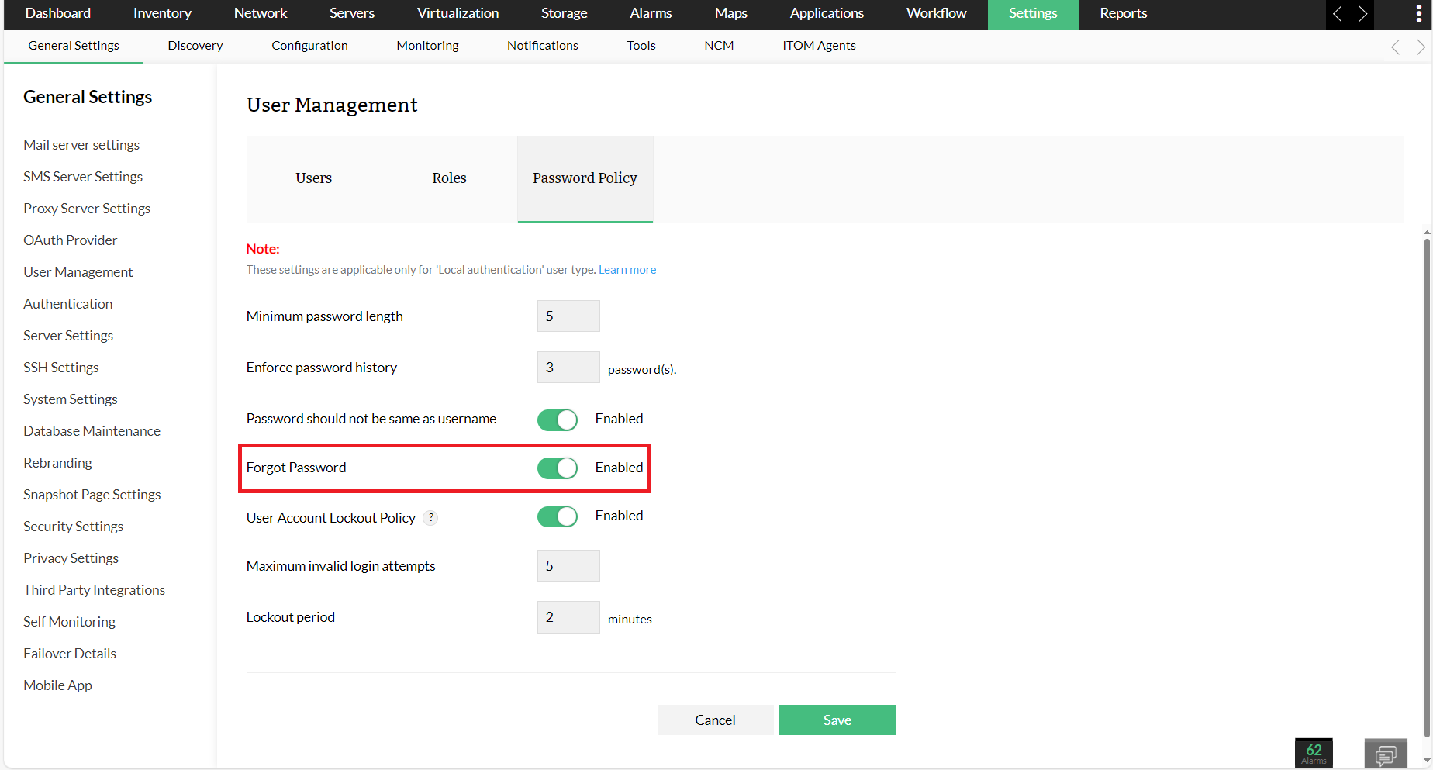Screen dimensions: 1433x770
Task: Select the Settings menu
Action: click(x=1033, y=13)
